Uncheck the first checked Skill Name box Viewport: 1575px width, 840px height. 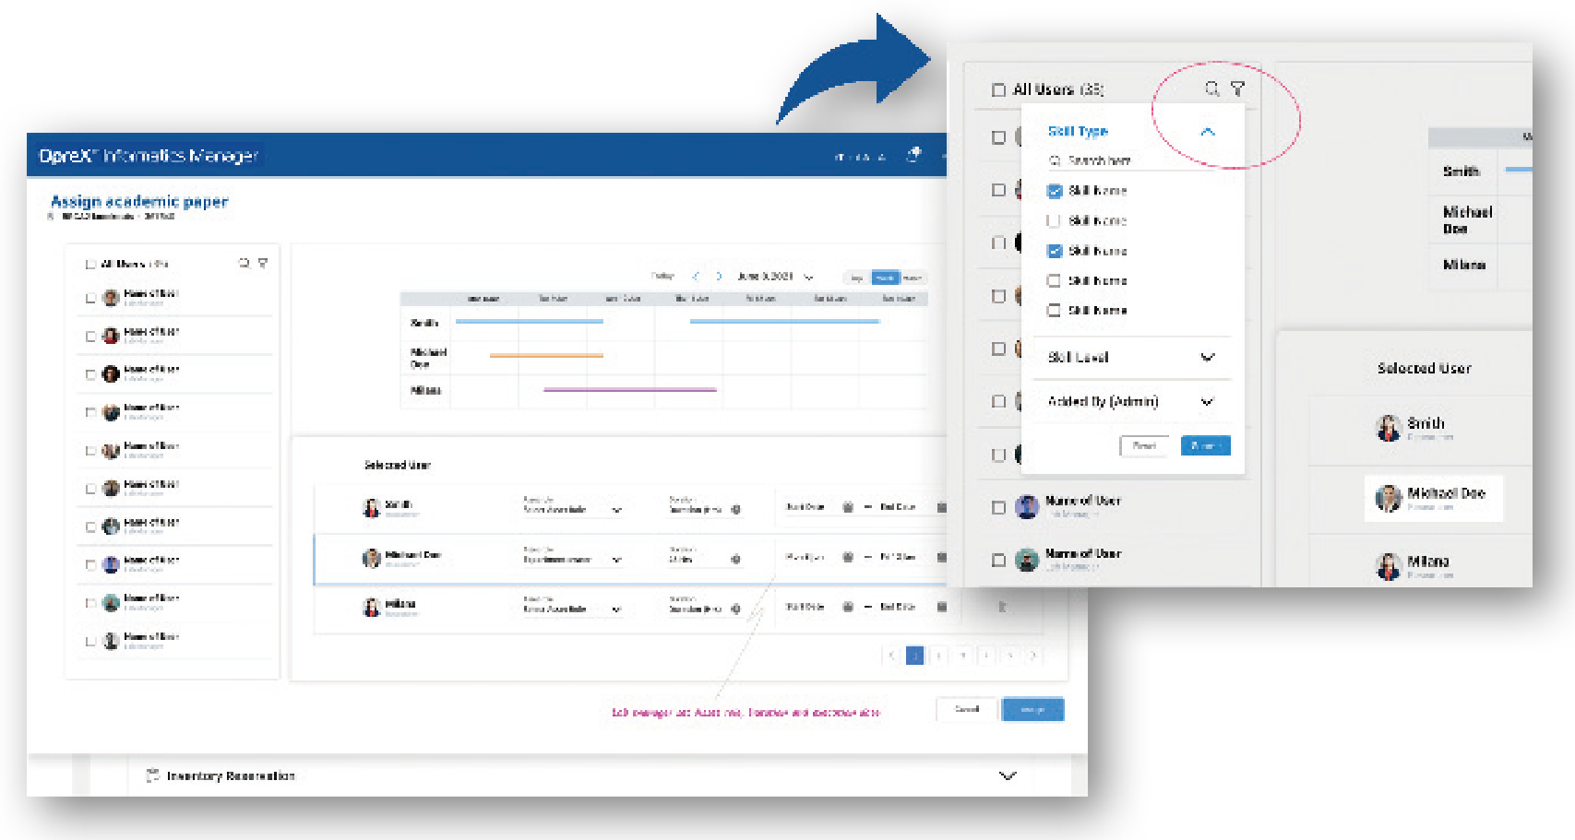click(x=1055, y=191)
